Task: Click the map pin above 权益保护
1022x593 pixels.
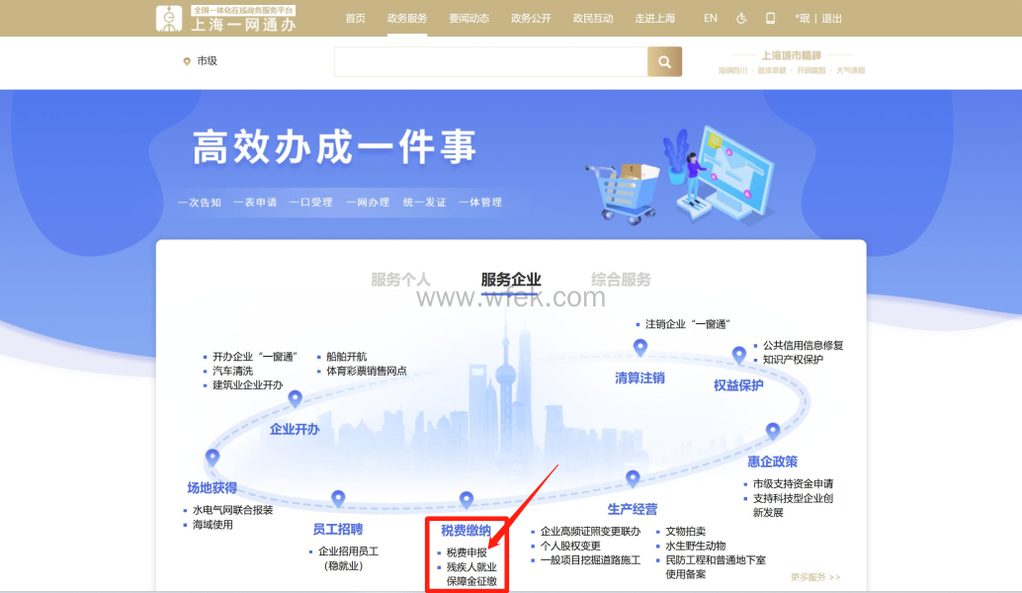Action: 738,355
